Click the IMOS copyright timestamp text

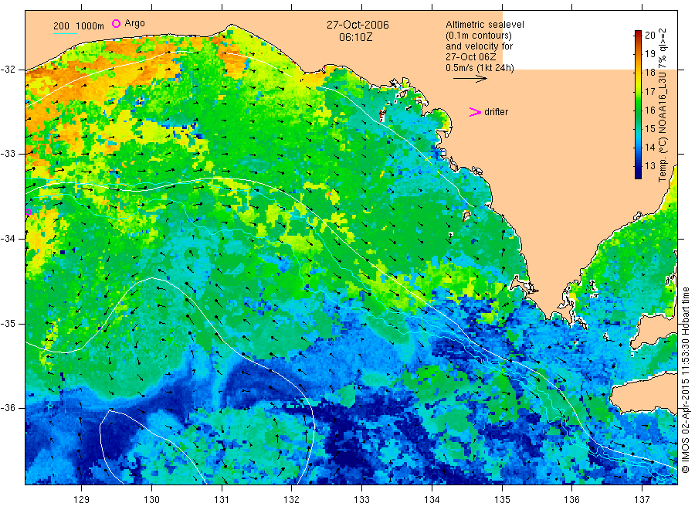pos(685,379)
